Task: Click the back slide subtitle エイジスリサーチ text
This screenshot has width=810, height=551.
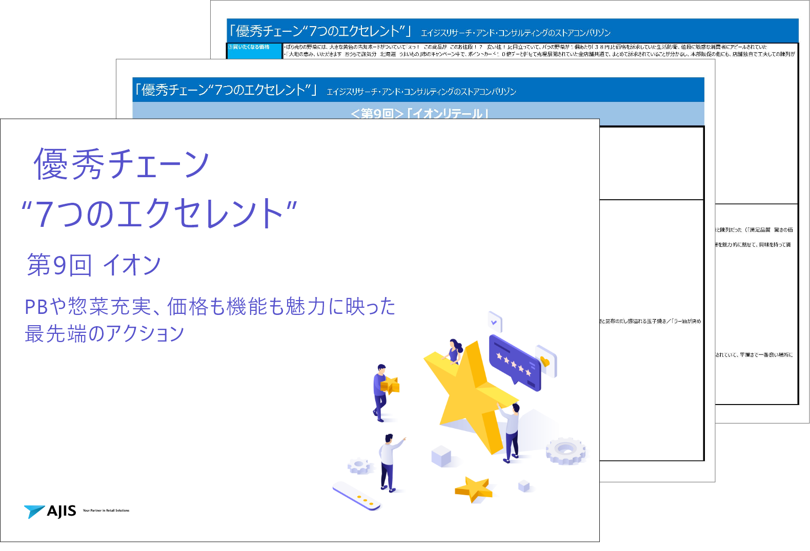Action: pos(516,33)
